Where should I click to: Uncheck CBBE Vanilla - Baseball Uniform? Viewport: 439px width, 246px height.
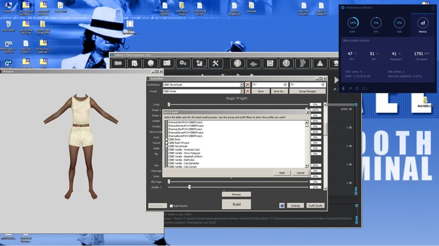[167, 157]
